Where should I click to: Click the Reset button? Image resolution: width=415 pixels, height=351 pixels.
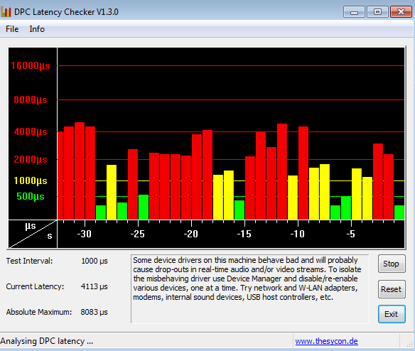(x=392, y=289)
